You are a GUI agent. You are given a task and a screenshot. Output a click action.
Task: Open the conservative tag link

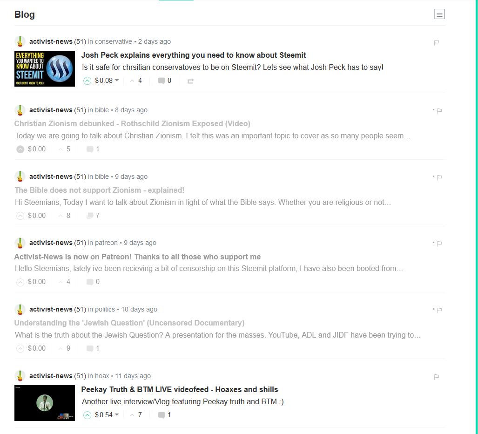click(114, 41)
